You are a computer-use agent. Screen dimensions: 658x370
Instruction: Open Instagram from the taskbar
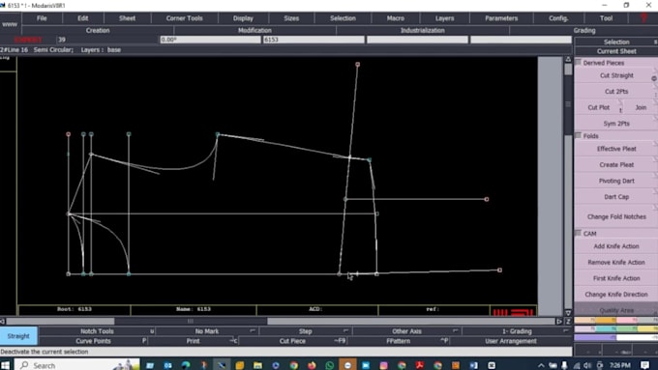click(383, 365)
